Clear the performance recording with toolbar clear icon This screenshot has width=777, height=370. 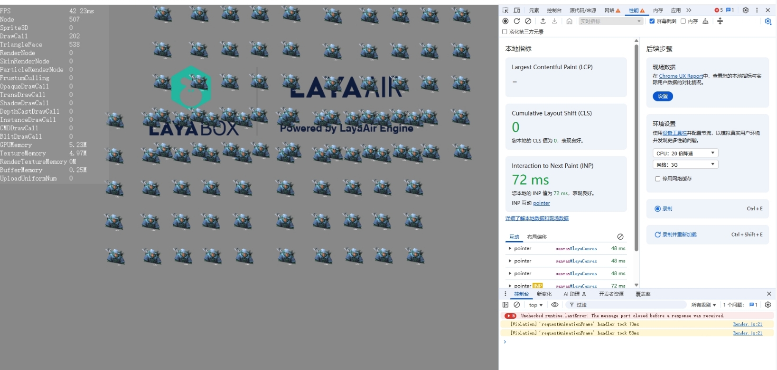528,21
